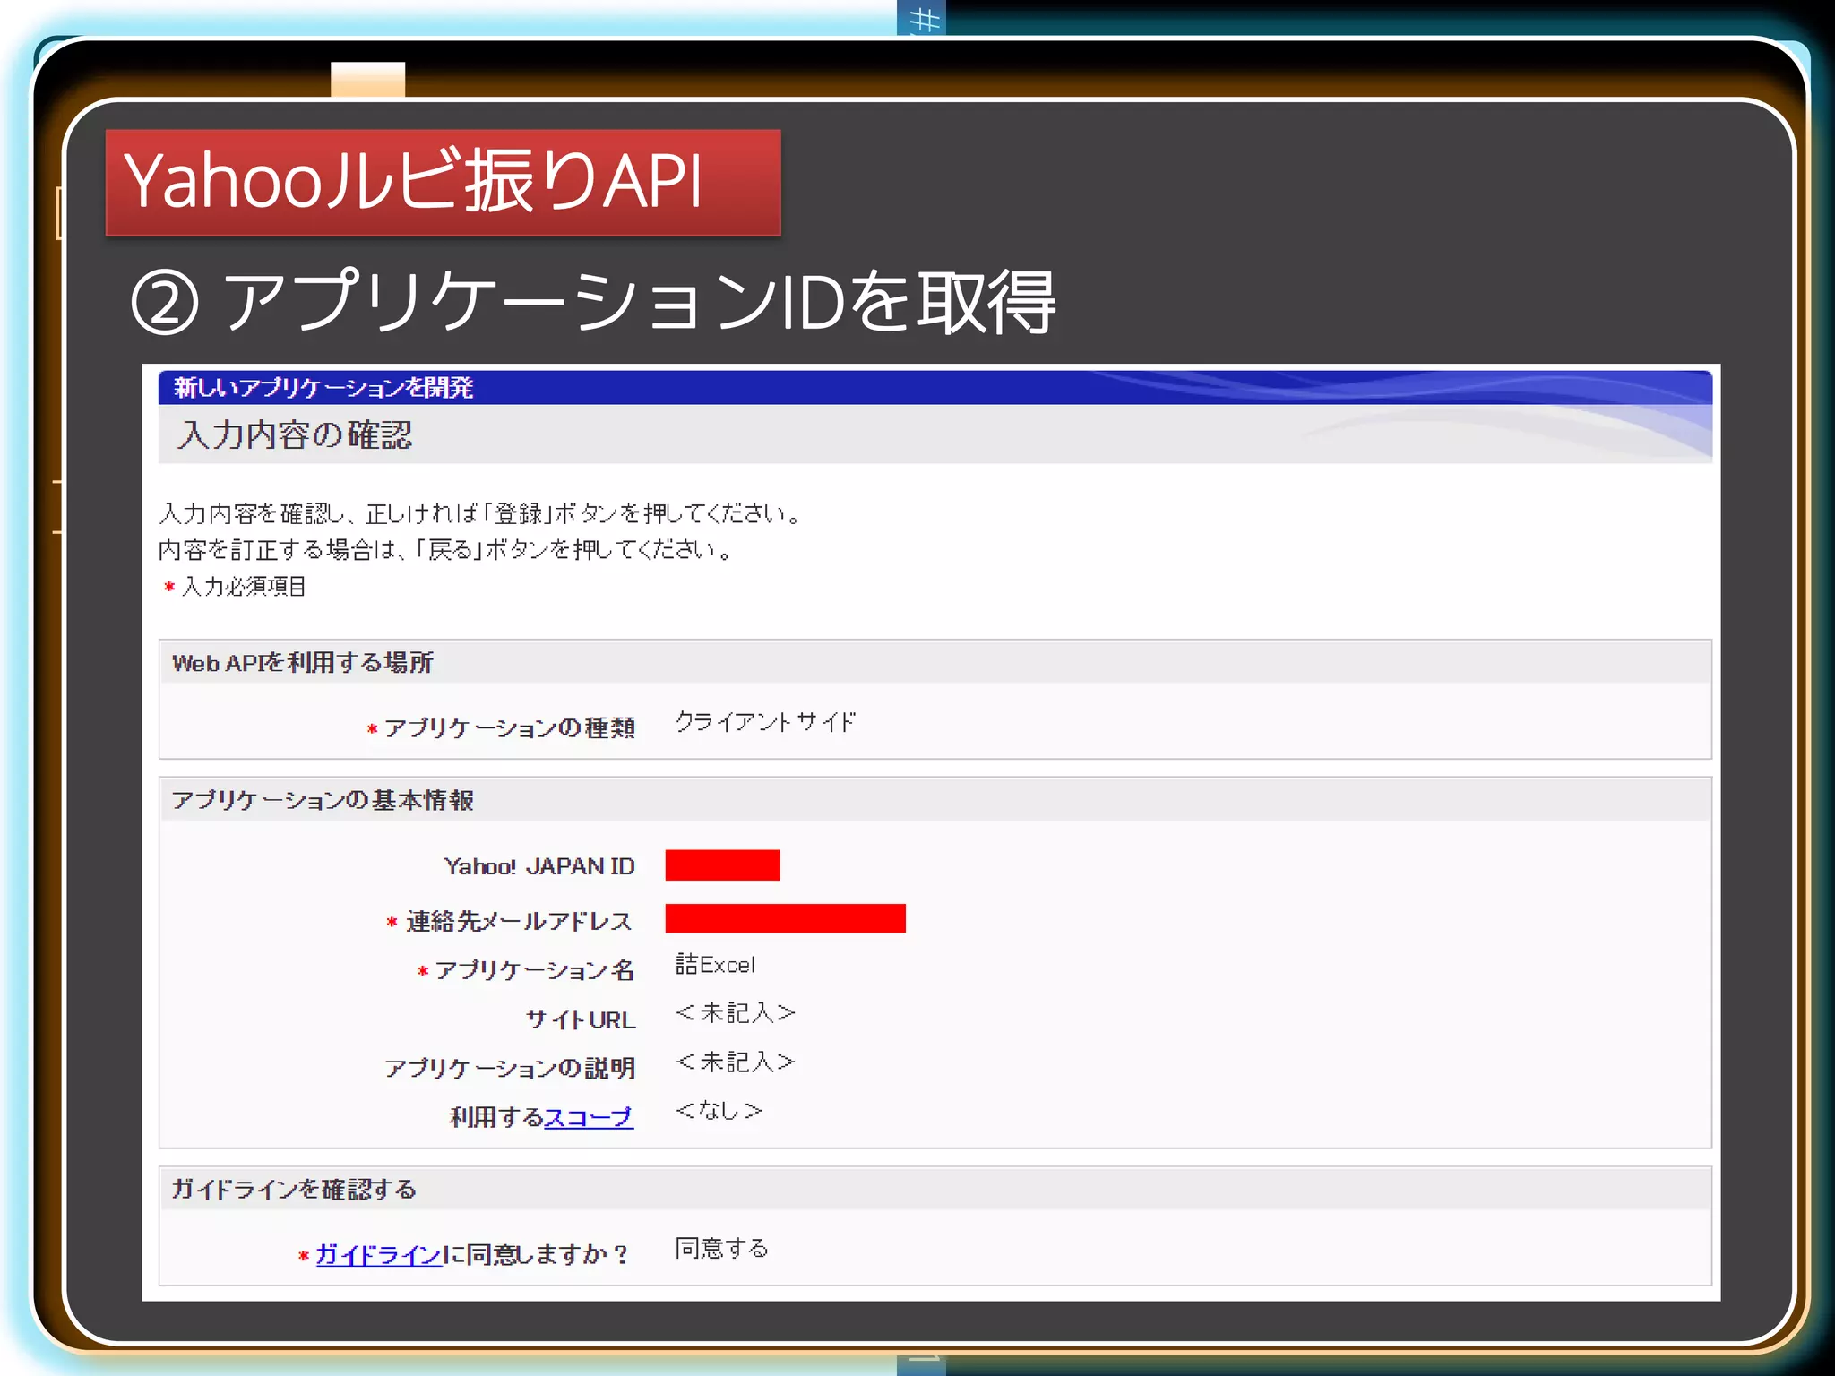Click the <未記入> value beside サイトURL
1835x1376 pixels.
[x=735, y=1013]
